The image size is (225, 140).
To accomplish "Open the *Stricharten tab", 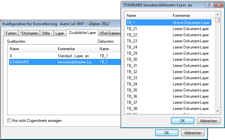I will 29,33.
